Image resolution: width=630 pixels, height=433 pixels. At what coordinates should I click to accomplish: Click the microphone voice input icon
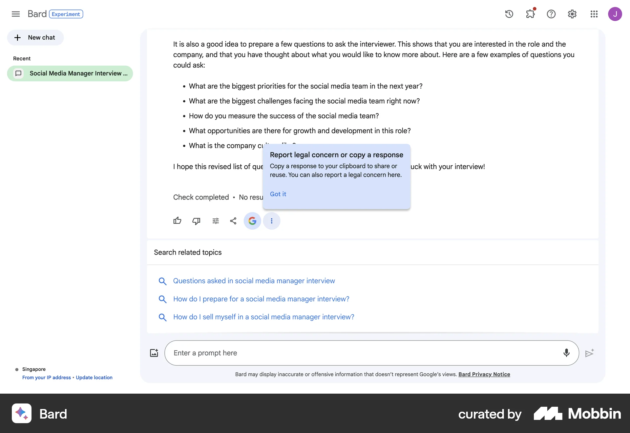tap(566, 353)
